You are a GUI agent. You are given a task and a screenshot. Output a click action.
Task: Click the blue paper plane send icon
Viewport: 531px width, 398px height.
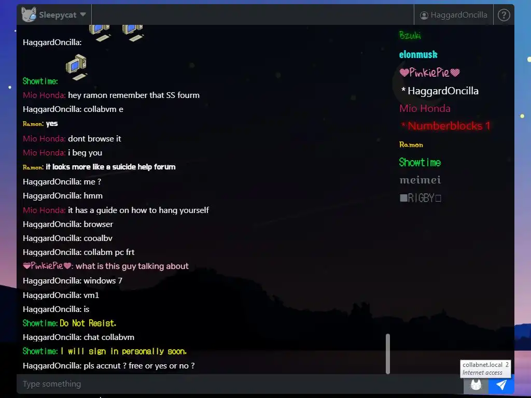pos(501,385)
